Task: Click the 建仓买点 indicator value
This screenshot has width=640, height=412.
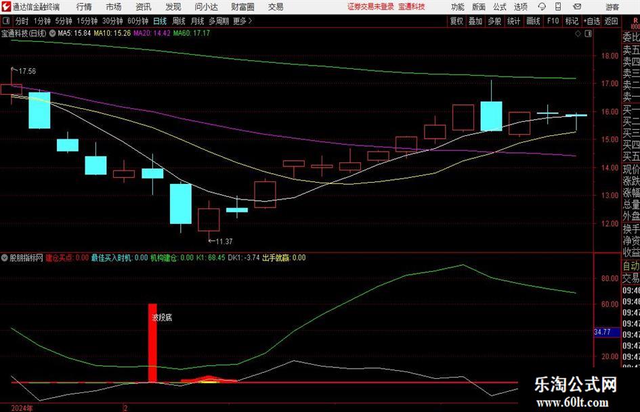Action: click(67, 258)
